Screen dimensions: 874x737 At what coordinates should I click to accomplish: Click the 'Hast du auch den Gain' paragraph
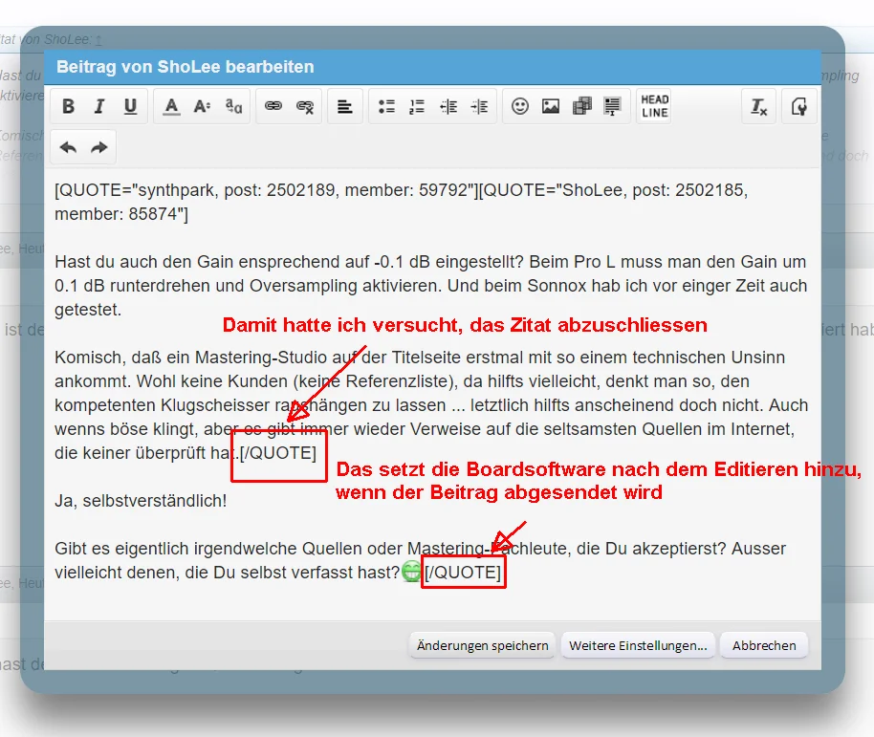click(431, 285)
